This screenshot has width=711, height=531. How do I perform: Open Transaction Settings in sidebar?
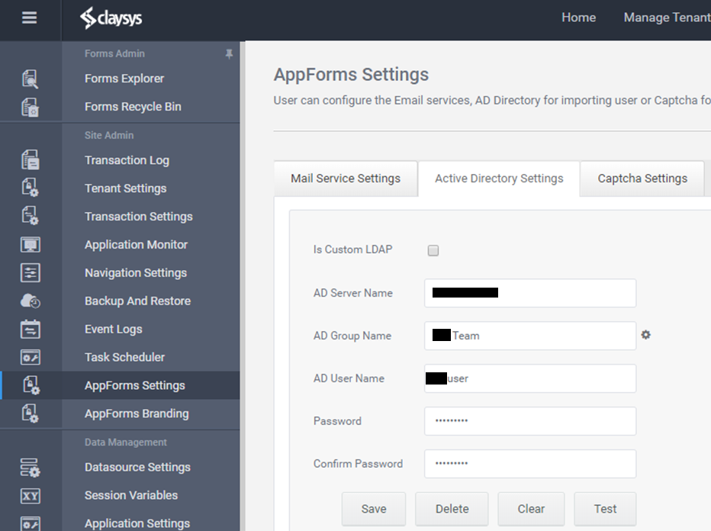click(x=139, y=217)
